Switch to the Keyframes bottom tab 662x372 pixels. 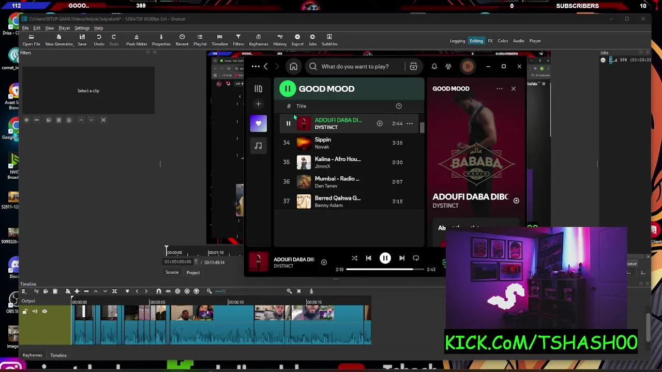(32, 355)
